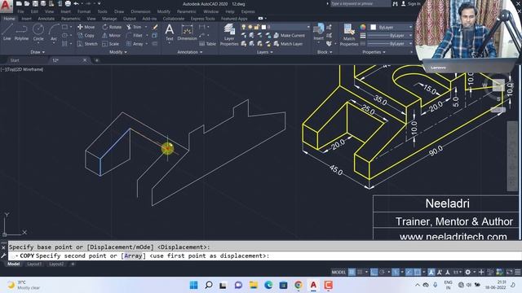This screenshot has height=293, width=522.
Task: Switch to the Start drawing tab
Action: (x=15, y=60)
